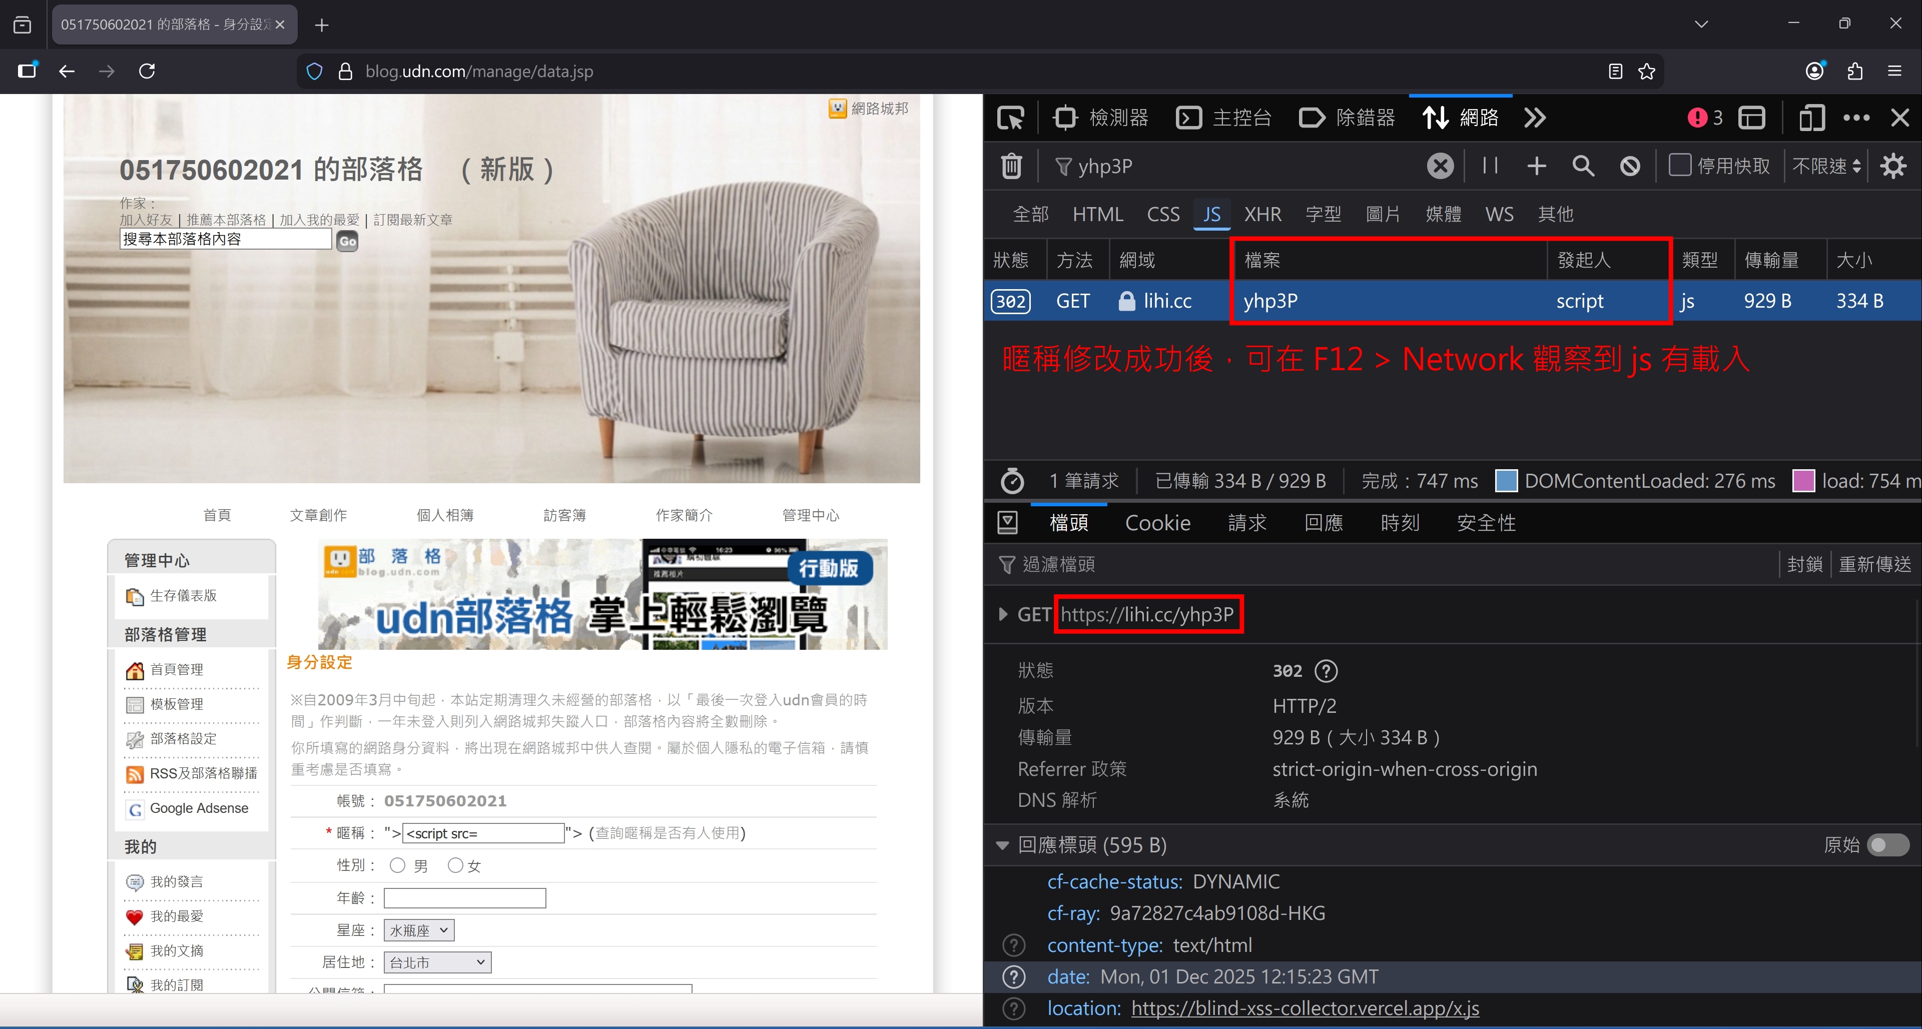
Task: Add a new request with plus icon
Action: [x=1536, y=166]
